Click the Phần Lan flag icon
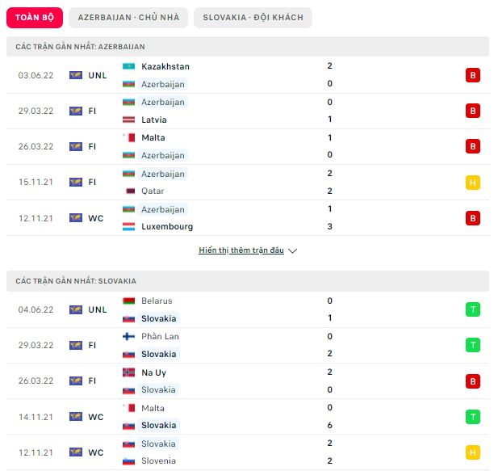This screenshot has height=471, width=498. [128, 336]
